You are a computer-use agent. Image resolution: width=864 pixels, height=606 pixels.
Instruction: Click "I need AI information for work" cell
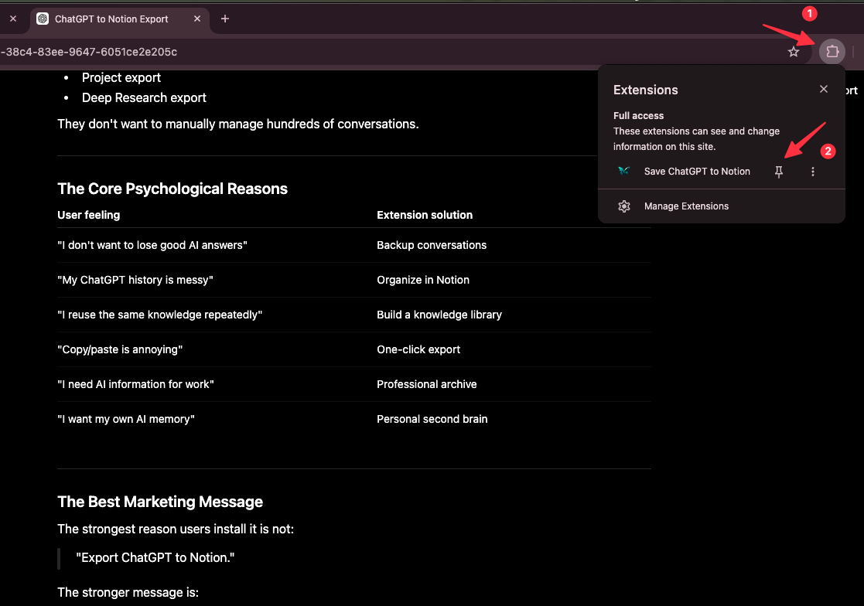point(135,384)
